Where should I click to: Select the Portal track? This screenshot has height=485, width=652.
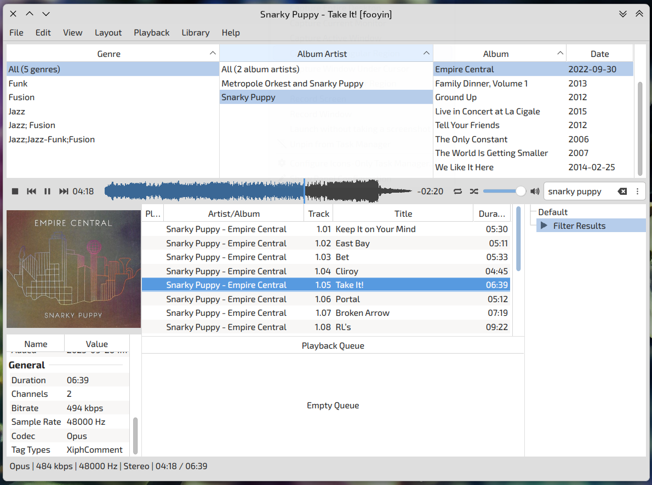click(x=326, y=299)
